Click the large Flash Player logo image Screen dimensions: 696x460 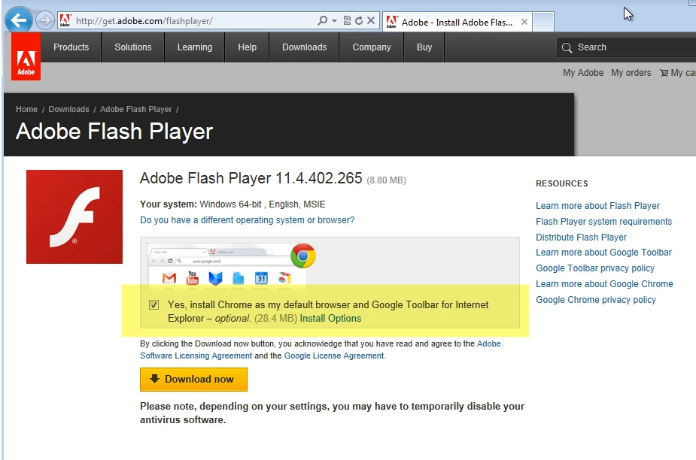click(x=74, y=217)
